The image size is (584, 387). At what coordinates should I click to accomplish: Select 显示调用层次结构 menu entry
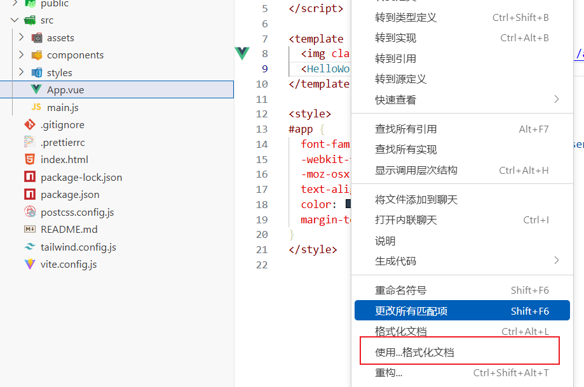462,170
